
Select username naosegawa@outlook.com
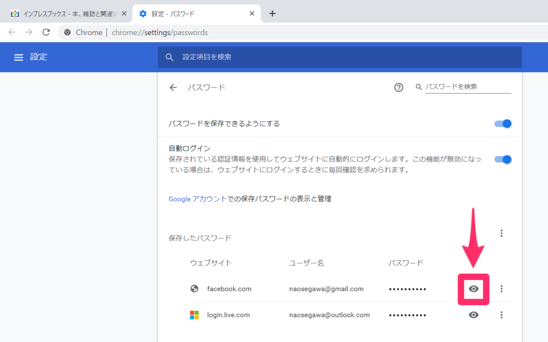[329, 315]
